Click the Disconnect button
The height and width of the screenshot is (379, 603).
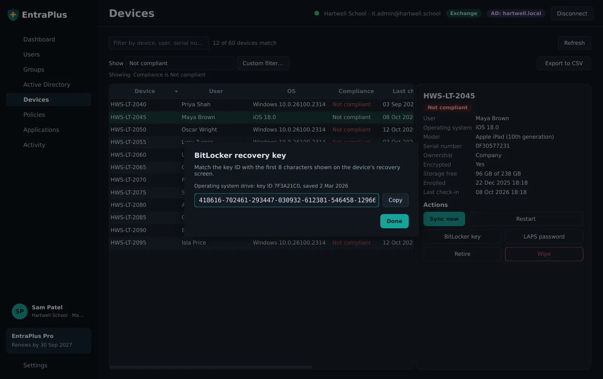[x=572, y=14]
